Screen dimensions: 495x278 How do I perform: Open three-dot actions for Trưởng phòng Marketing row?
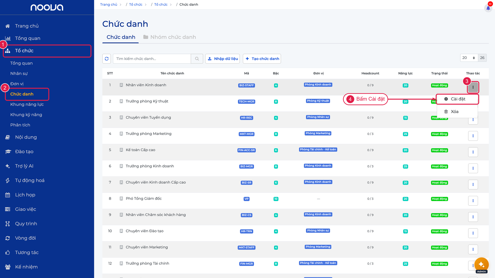[473, 136]
